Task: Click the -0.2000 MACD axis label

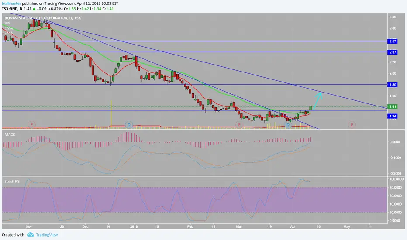Action: [394, 174]
